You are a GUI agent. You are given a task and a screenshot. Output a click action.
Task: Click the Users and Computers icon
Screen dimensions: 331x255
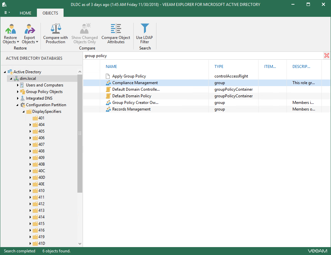coord(22,85)
